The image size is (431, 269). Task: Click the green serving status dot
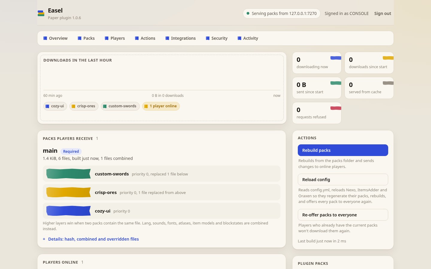click(248, 13)
